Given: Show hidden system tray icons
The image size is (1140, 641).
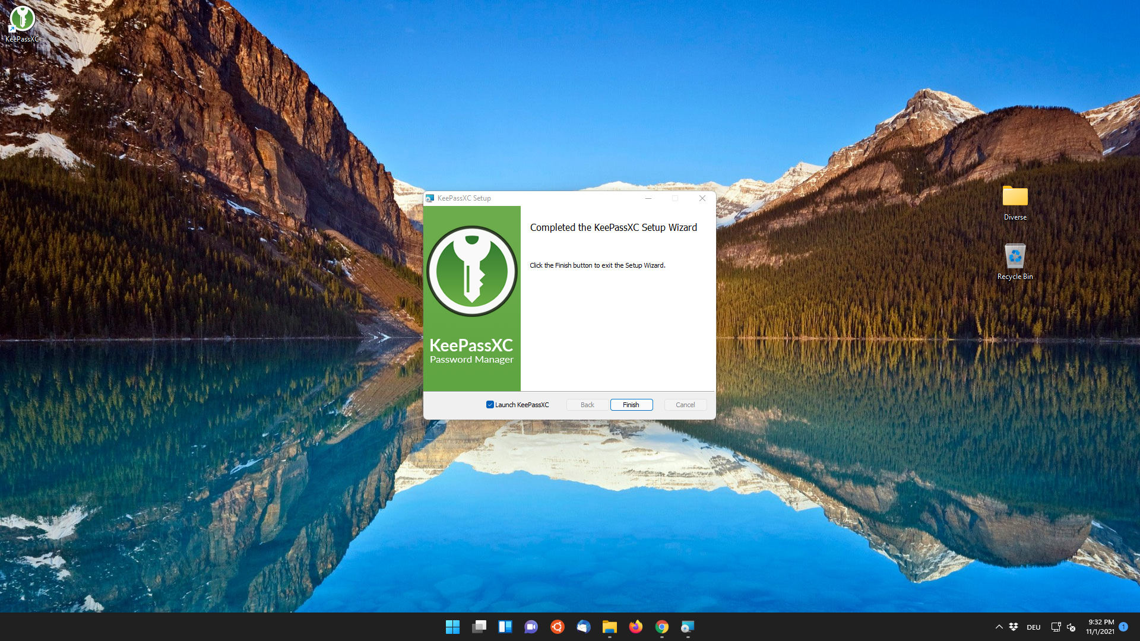Looking at the screenshot, I should 999,627.
